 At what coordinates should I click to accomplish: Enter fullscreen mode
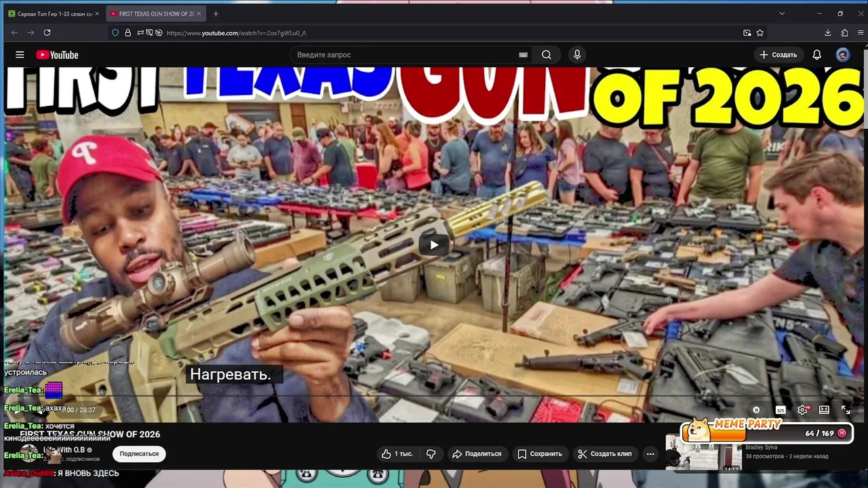[846, 410]
